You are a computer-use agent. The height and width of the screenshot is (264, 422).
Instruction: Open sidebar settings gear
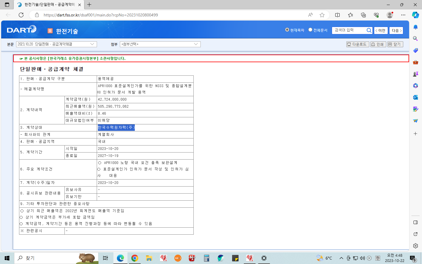tap(415, 246)
